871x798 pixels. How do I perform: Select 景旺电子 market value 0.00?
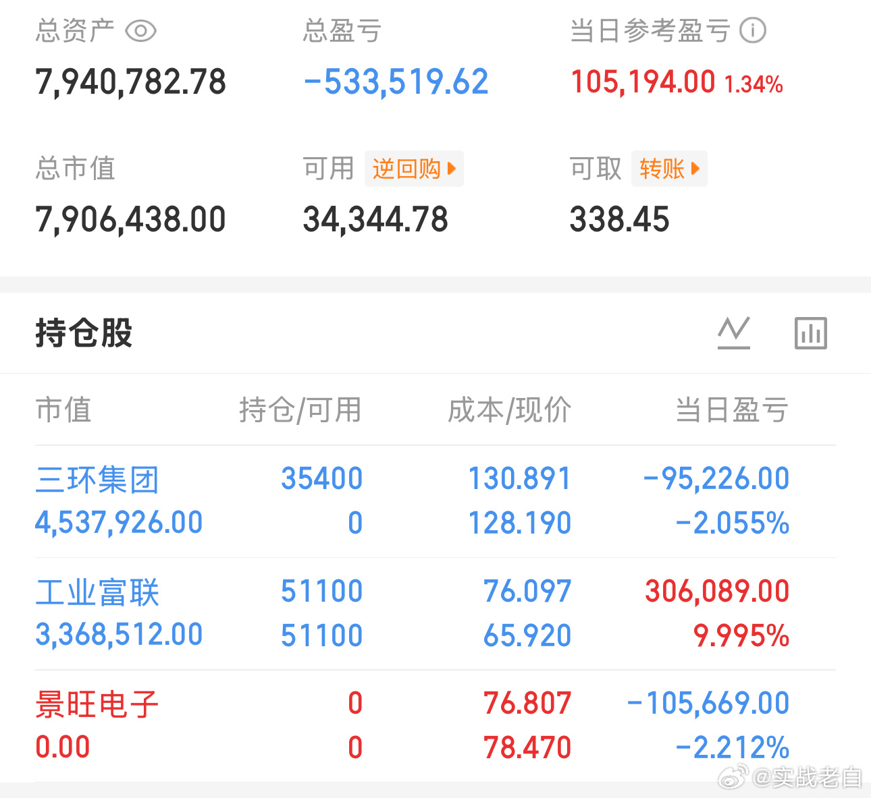pos(62,747)
